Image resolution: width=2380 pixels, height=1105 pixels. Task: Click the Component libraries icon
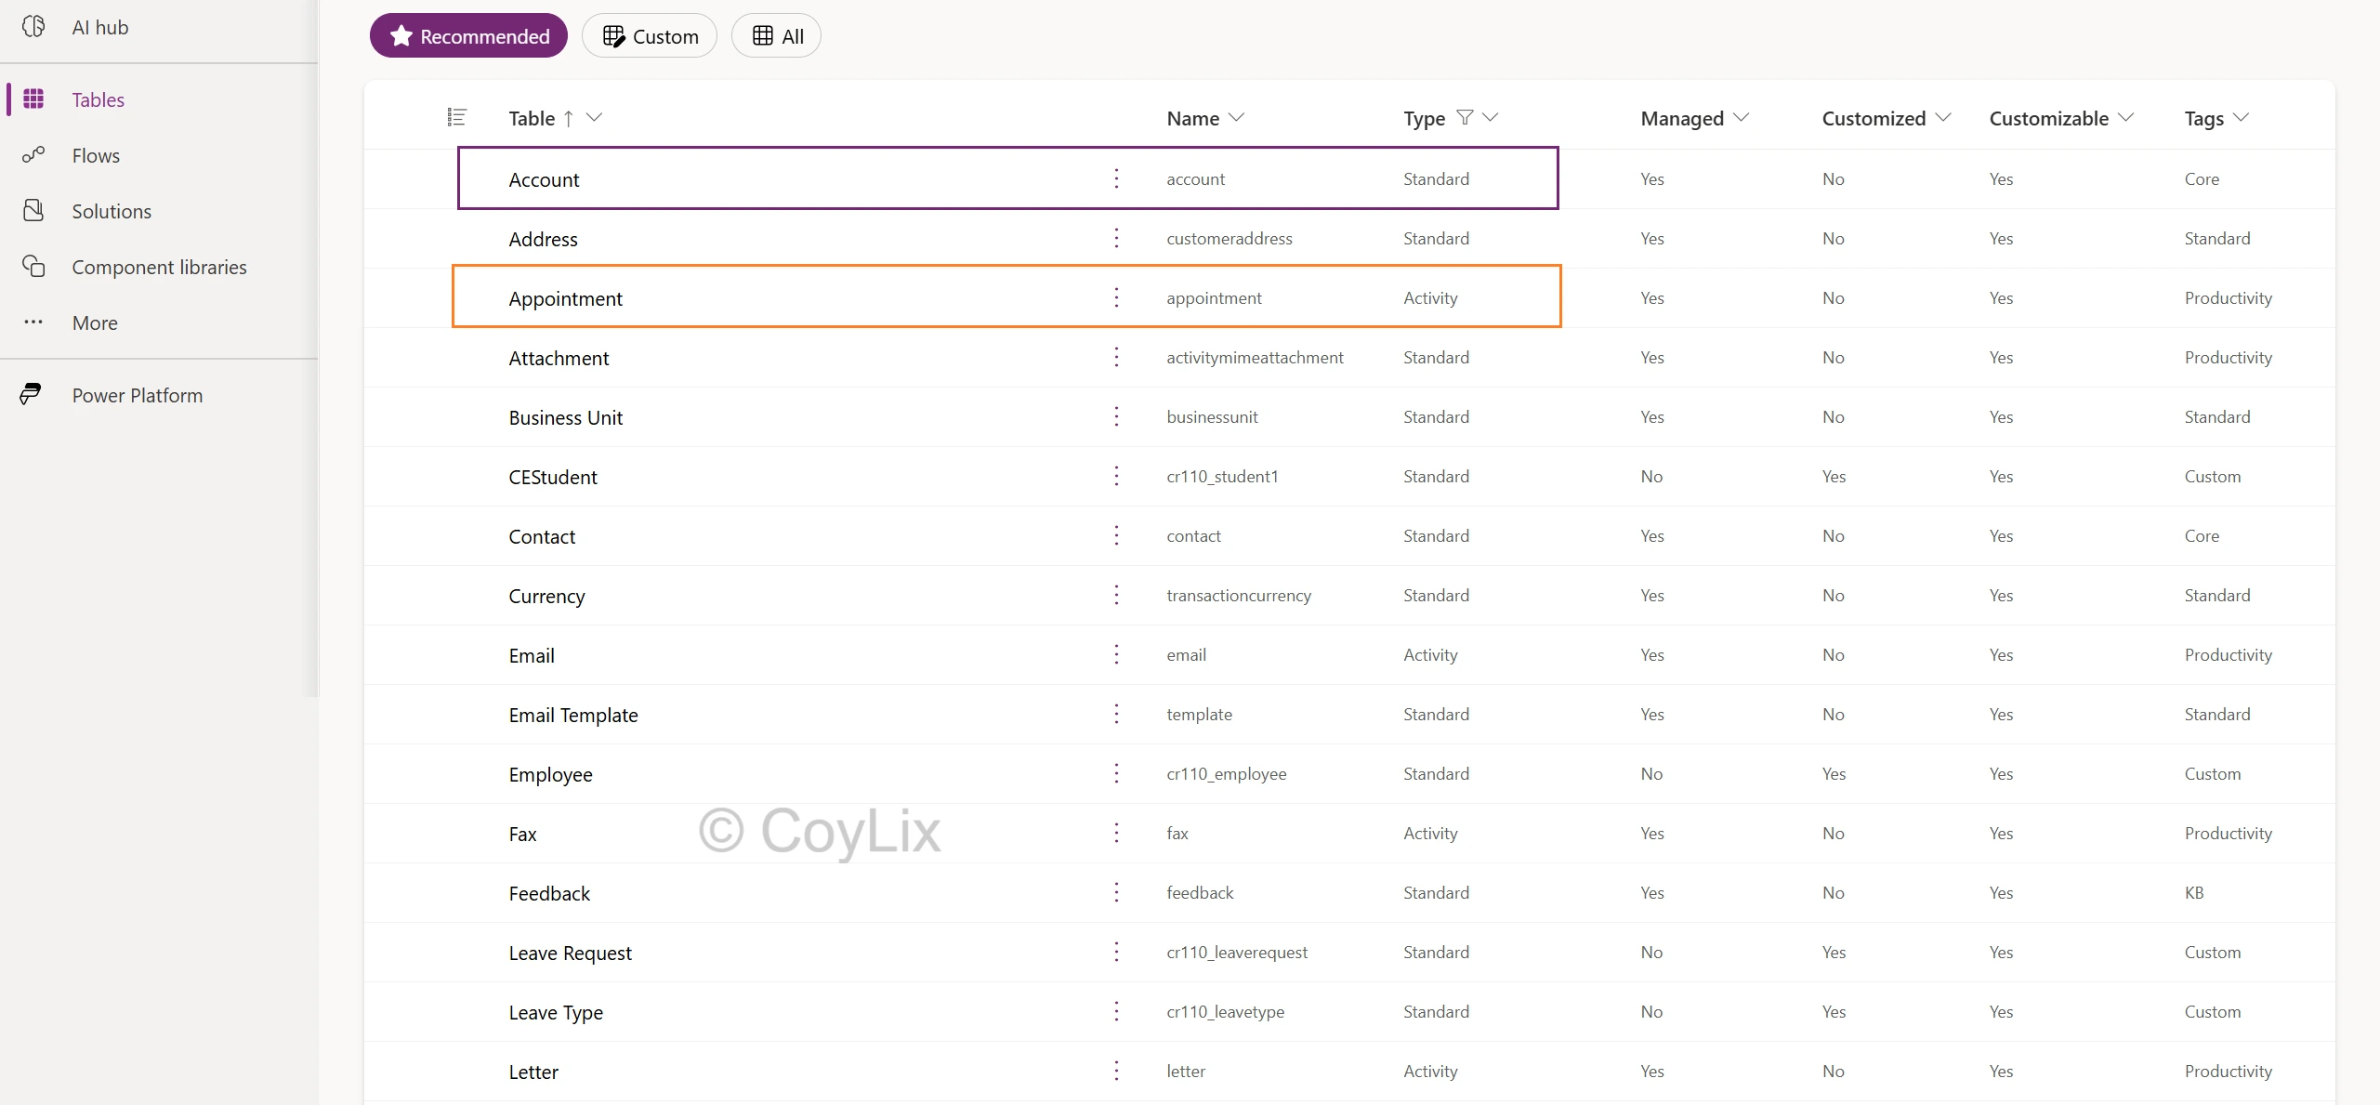click(x=33, y=266)
